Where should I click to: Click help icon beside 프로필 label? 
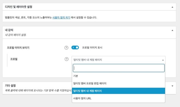point(66,59)
